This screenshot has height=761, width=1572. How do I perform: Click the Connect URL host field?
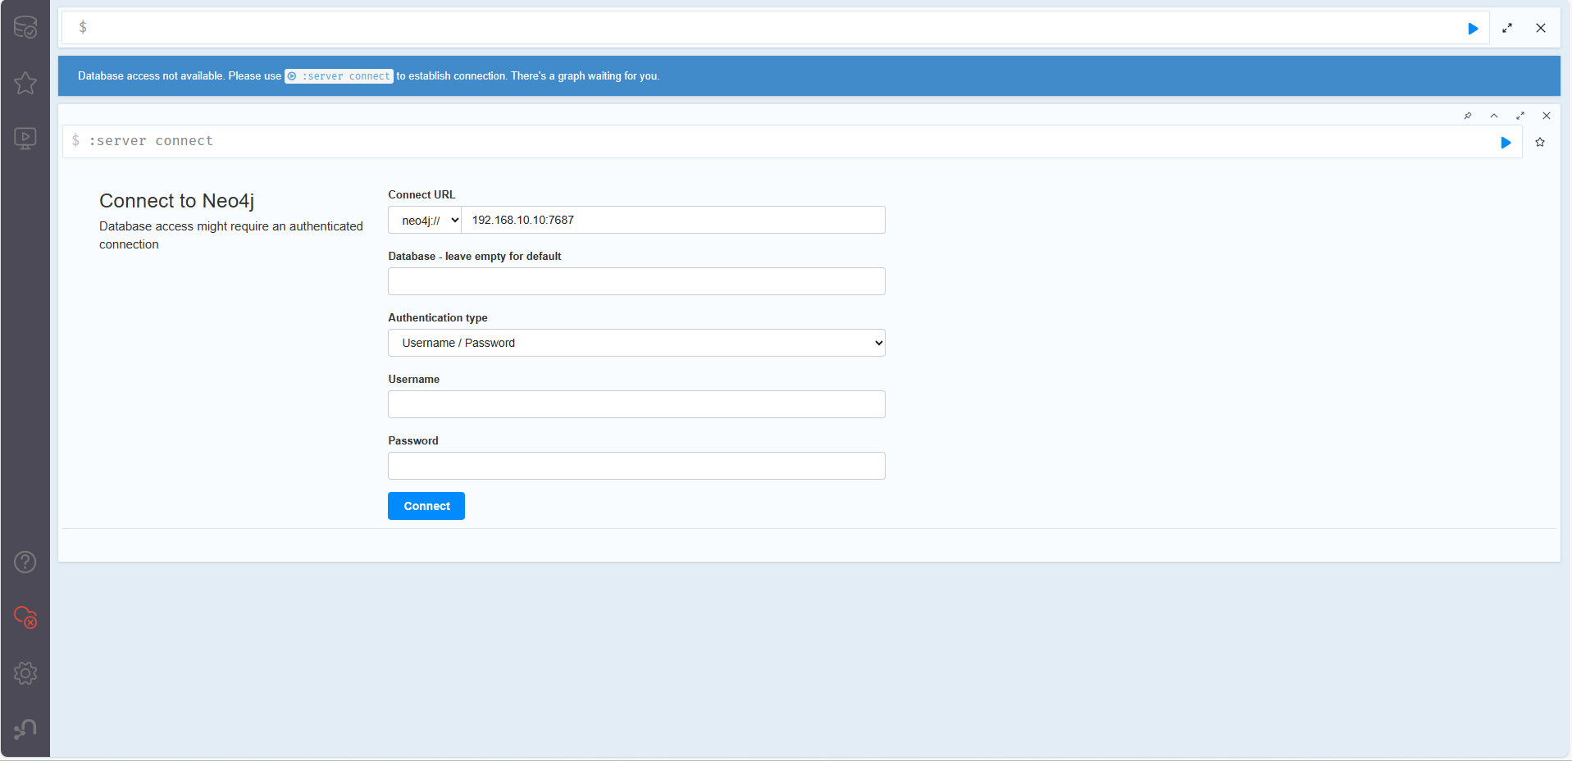673,220
